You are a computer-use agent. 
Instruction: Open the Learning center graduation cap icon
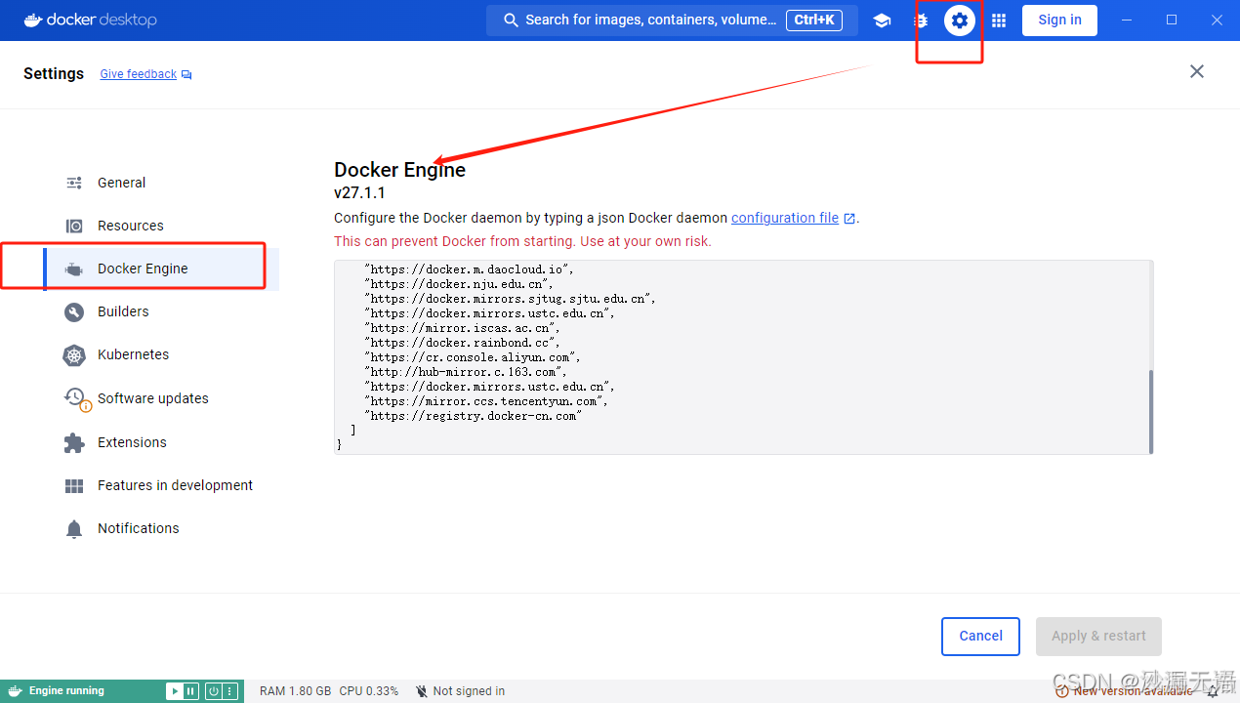(x=882, y=21)
